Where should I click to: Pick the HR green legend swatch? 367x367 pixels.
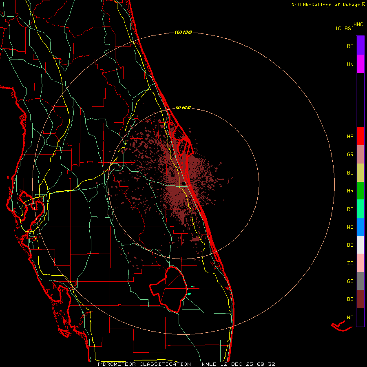[360, 191]
